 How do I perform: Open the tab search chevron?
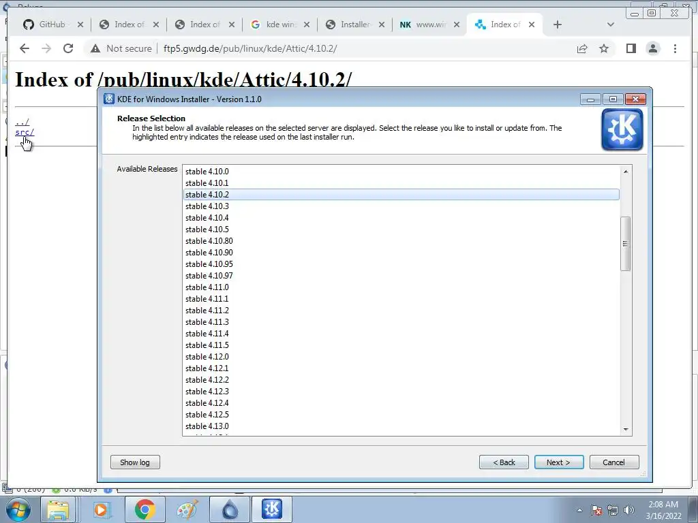610,25
